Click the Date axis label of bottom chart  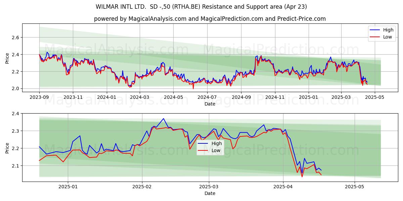pos(210,193)
